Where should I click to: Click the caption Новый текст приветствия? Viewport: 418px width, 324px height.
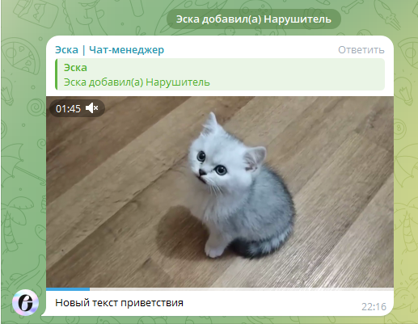[119, 303]
